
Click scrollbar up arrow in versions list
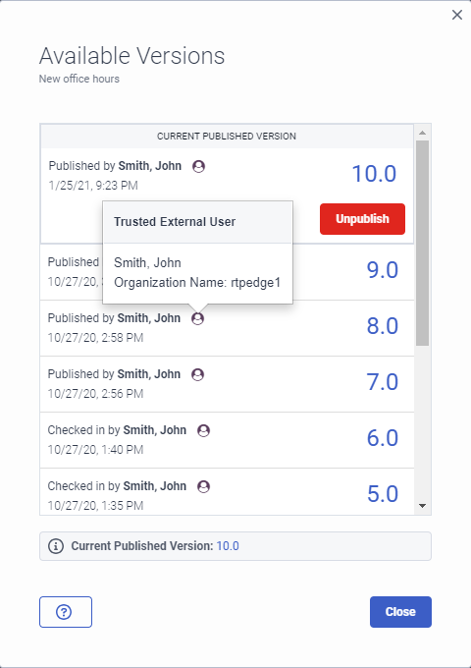tap(423, 133)
